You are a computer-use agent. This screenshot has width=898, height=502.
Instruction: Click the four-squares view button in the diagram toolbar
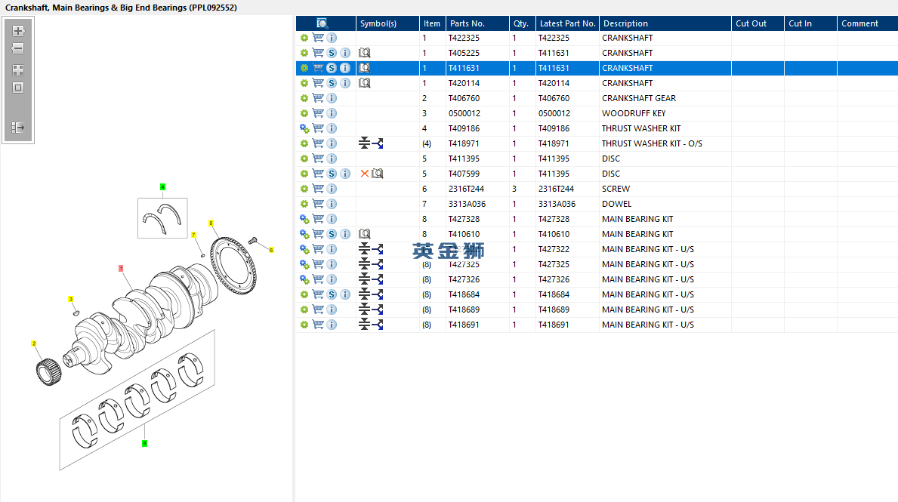[x=18, y=70]
